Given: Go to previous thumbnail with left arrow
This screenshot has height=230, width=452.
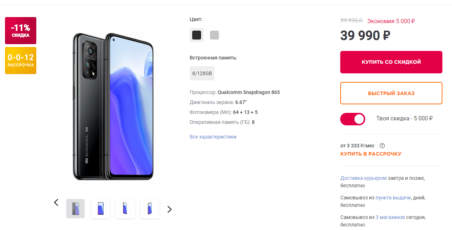Looking at the screenshot, I should tap(56, 202).
